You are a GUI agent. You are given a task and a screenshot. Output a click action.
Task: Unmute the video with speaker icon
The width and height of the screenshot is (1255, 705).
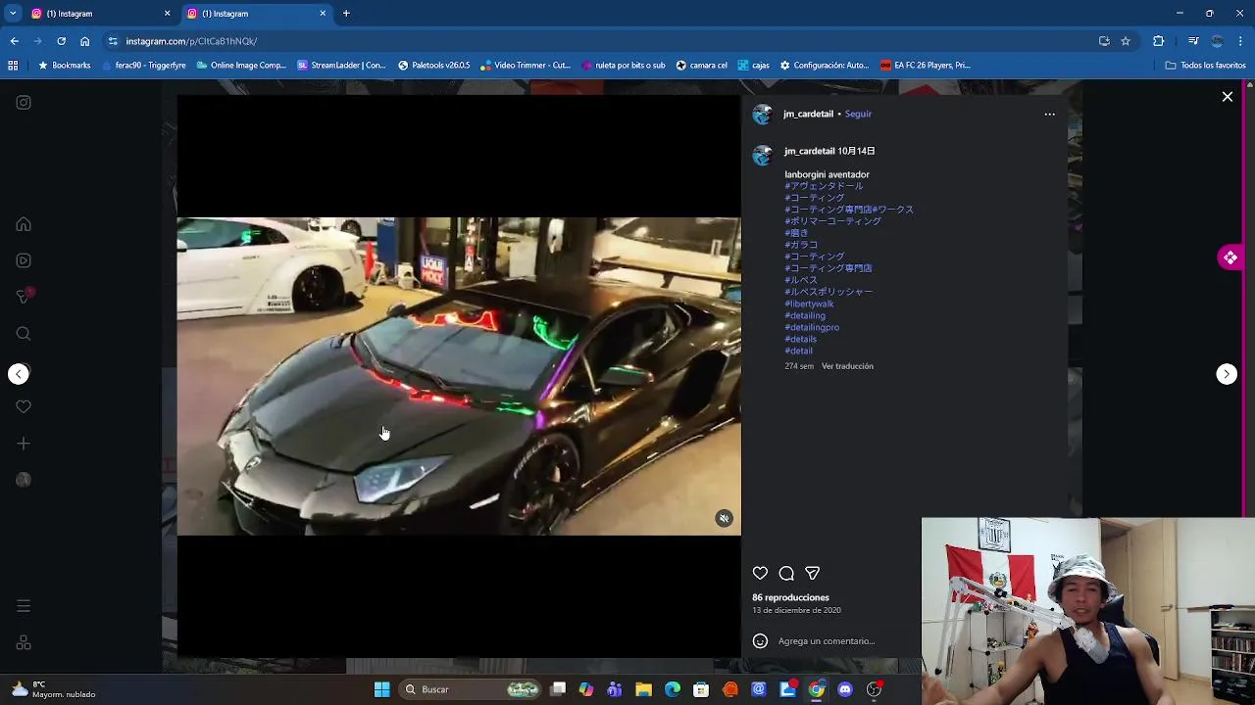coord(724,519)
